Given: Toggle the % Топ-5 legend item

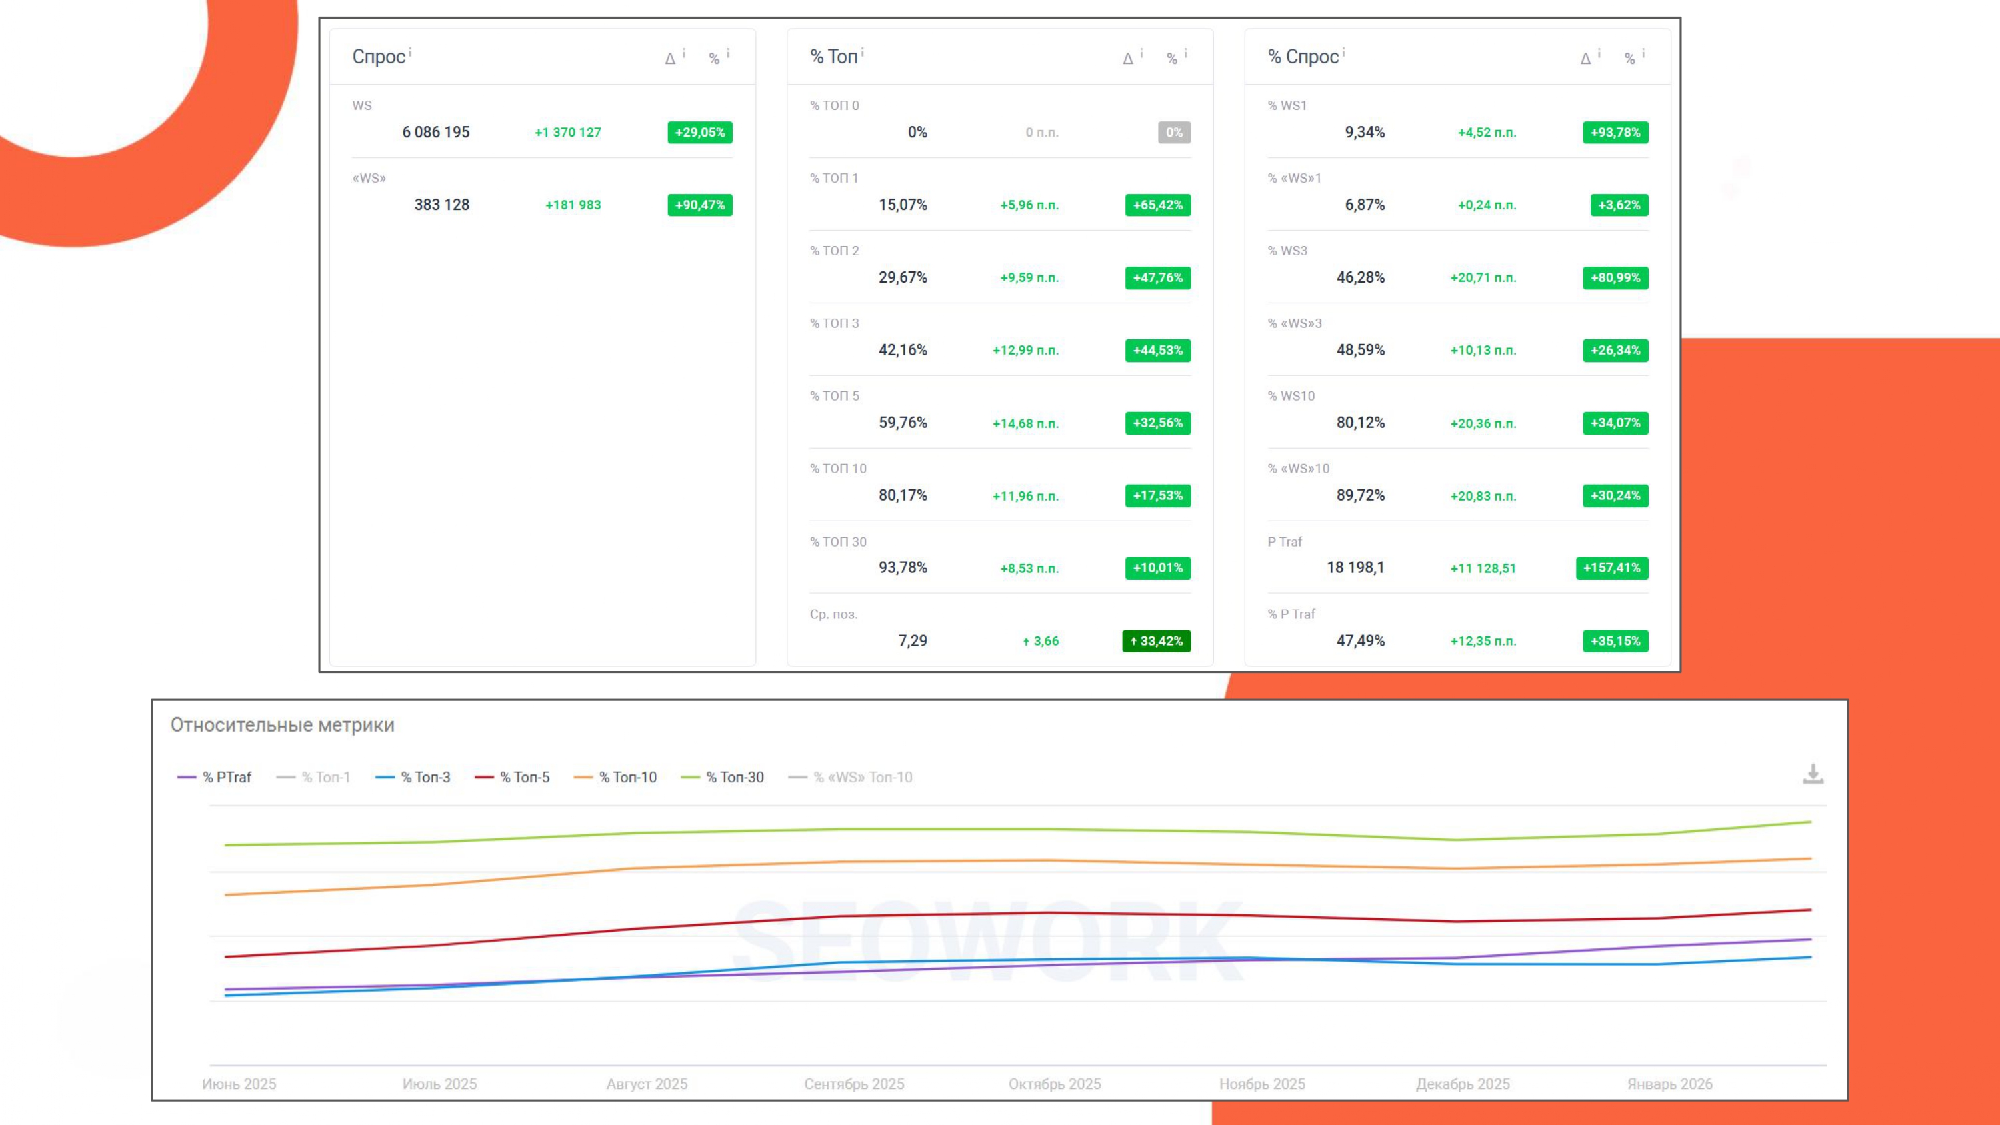Looking at the screenshot, I should 513,777.
